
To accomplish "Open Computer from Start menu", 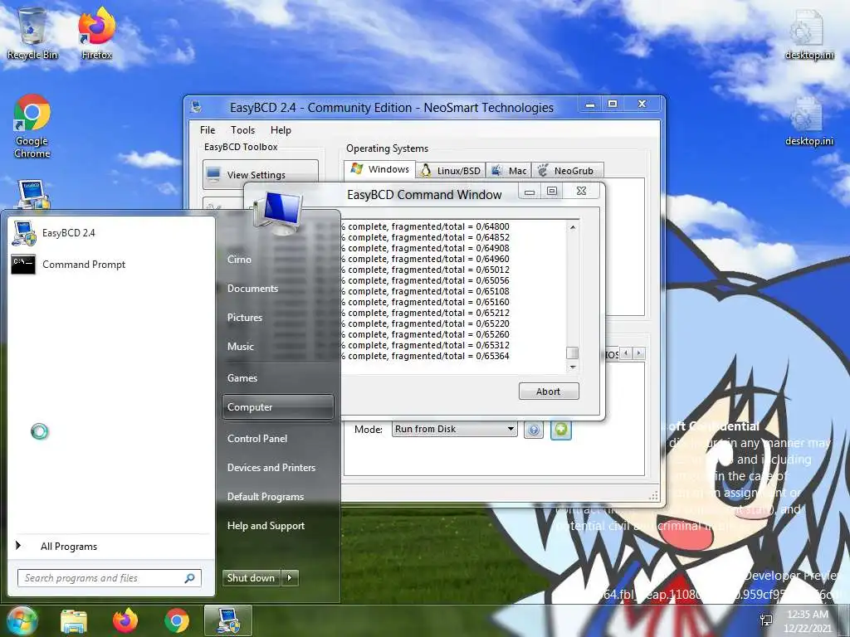I will coord(277,406).
